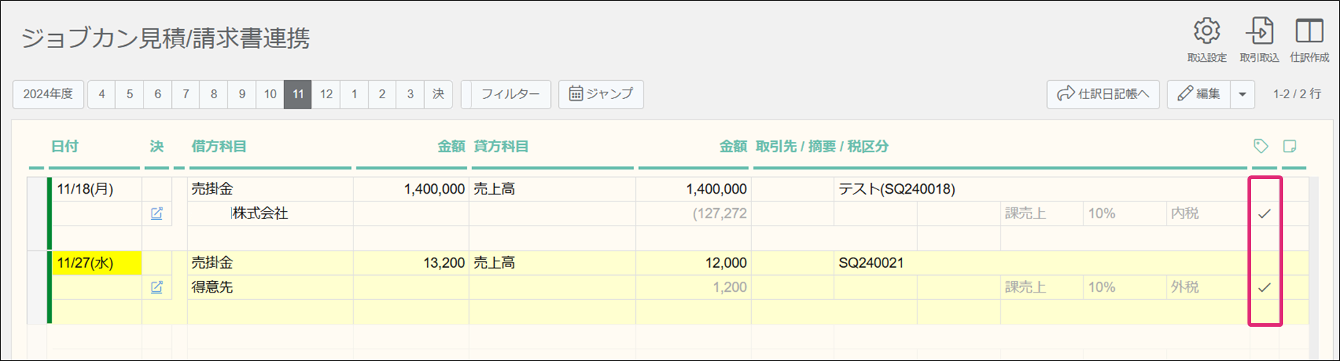
Task: Switch to month 12 tab
Action: (326, 94)
